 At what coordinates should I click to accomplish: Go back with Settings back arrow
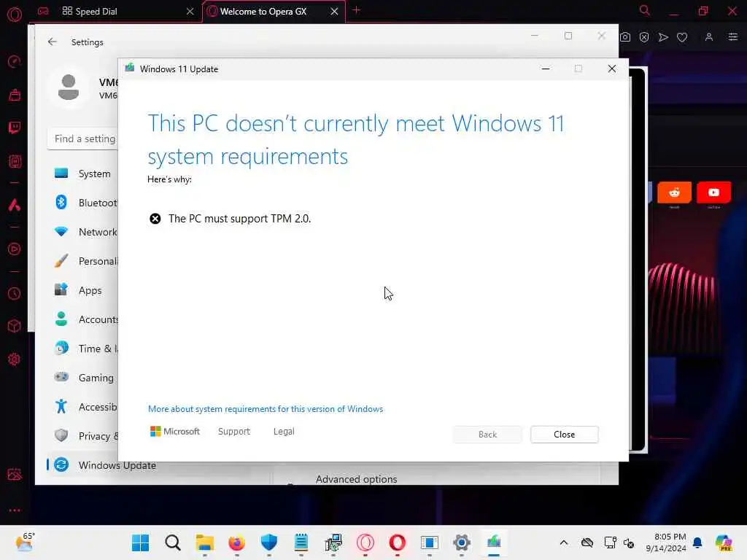coord(53,42)
